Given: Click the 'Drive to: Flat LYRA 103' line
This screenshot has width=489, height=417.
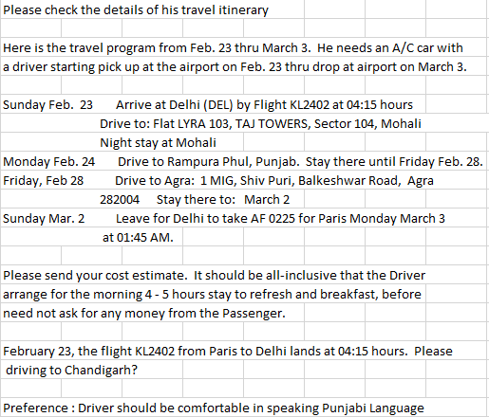Looking at the screenshot, I should pyautogui.click(x=260, y=124).
